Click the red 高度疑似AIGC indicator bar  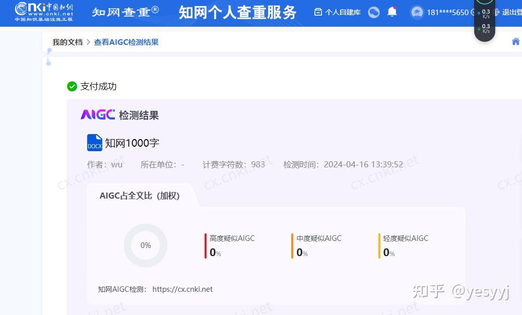click(206, 245)
